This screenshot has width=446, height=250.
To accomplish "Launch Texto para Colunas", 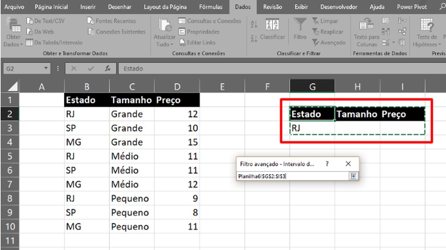I will click(366, 33).
